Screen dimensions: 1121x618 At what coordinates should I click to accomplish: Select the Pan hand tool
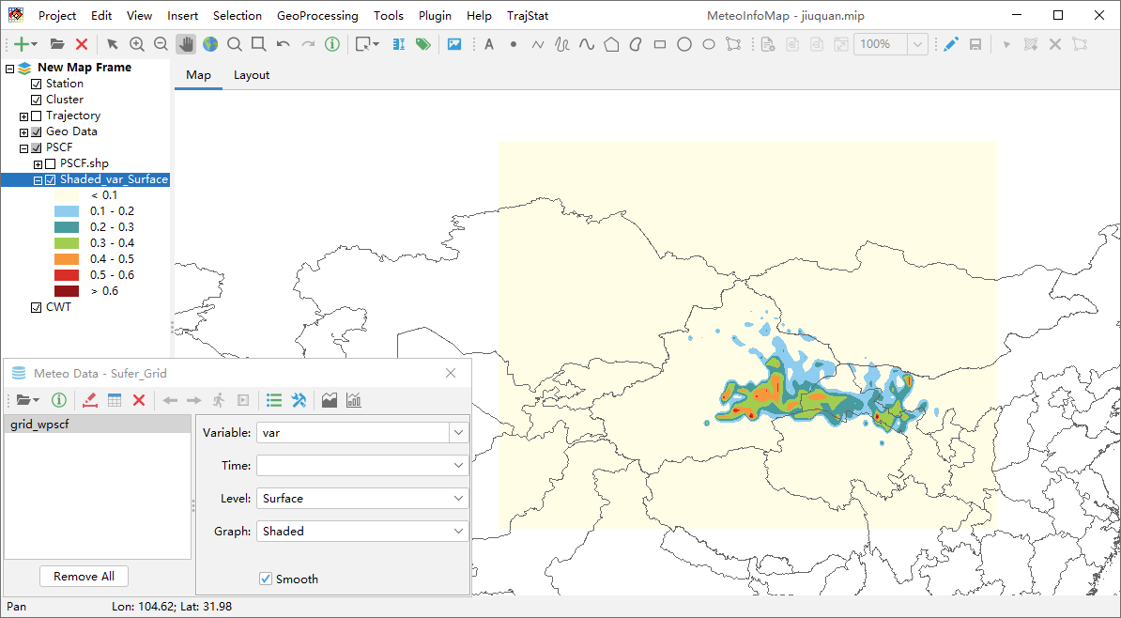186,44
